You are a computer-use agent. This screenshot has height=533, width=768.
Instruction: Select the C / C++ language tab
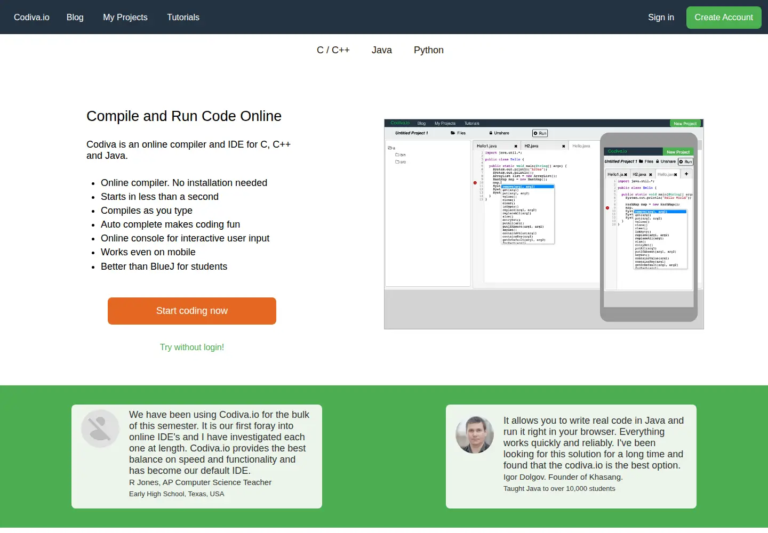pos(333,50)
